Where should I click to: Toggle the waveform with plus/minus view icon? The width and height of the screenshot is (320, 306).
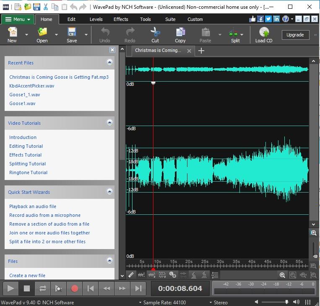[141, 275]
